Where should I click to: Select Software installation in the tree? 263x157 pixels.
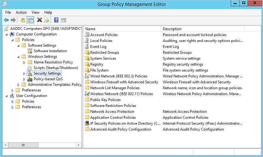click(x=50, y=51)
